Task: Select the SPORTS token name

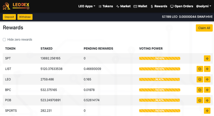Action: (11, 111)
